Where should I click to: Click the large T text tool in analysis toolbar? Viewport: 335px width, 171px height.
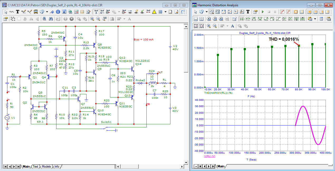pyautogui.click(x=248, y=12)
